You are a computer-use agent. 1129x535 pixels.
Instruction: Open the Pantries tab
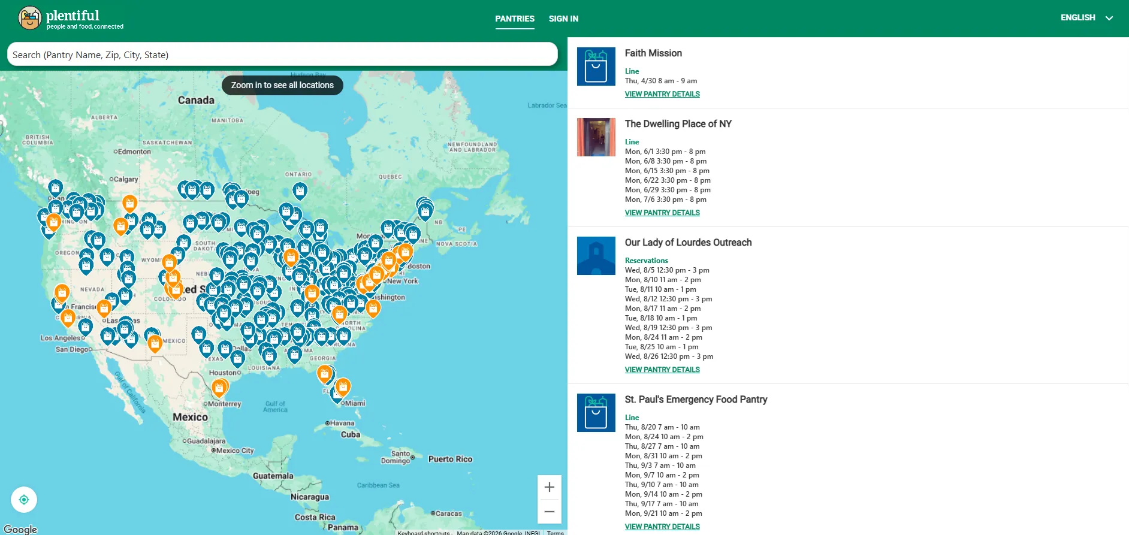(x=515, y=19)
